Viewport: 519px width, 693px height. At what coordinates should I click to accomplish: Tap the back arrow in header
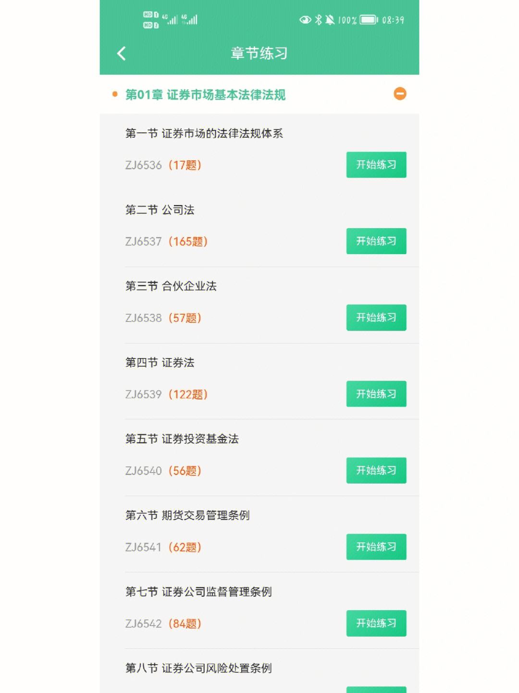[122, 53]
